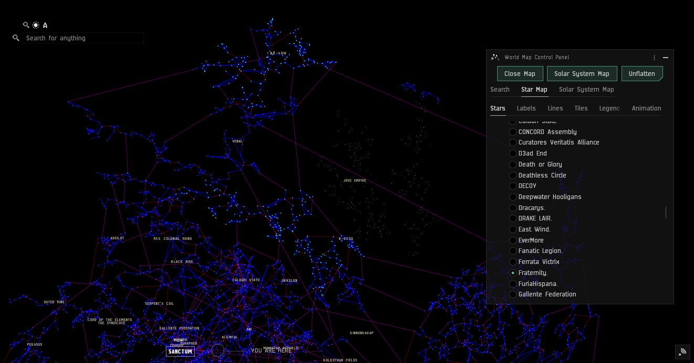
Task: Switch to the Animation sub-tab
Action: tap(647, 108)
